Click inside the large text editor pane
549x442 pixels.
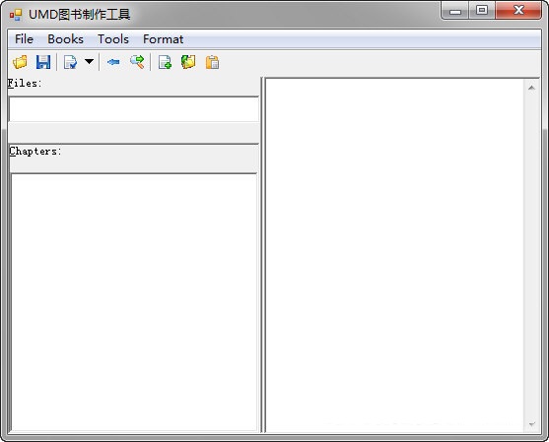(x=394, y=255)
